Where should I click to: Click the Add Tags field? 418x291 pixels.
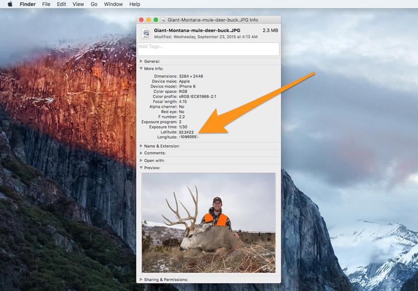tap(208, 49)
